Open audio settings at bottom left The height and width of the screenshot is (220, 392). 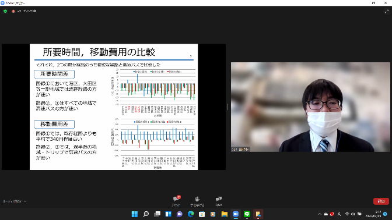pos(12,201)
